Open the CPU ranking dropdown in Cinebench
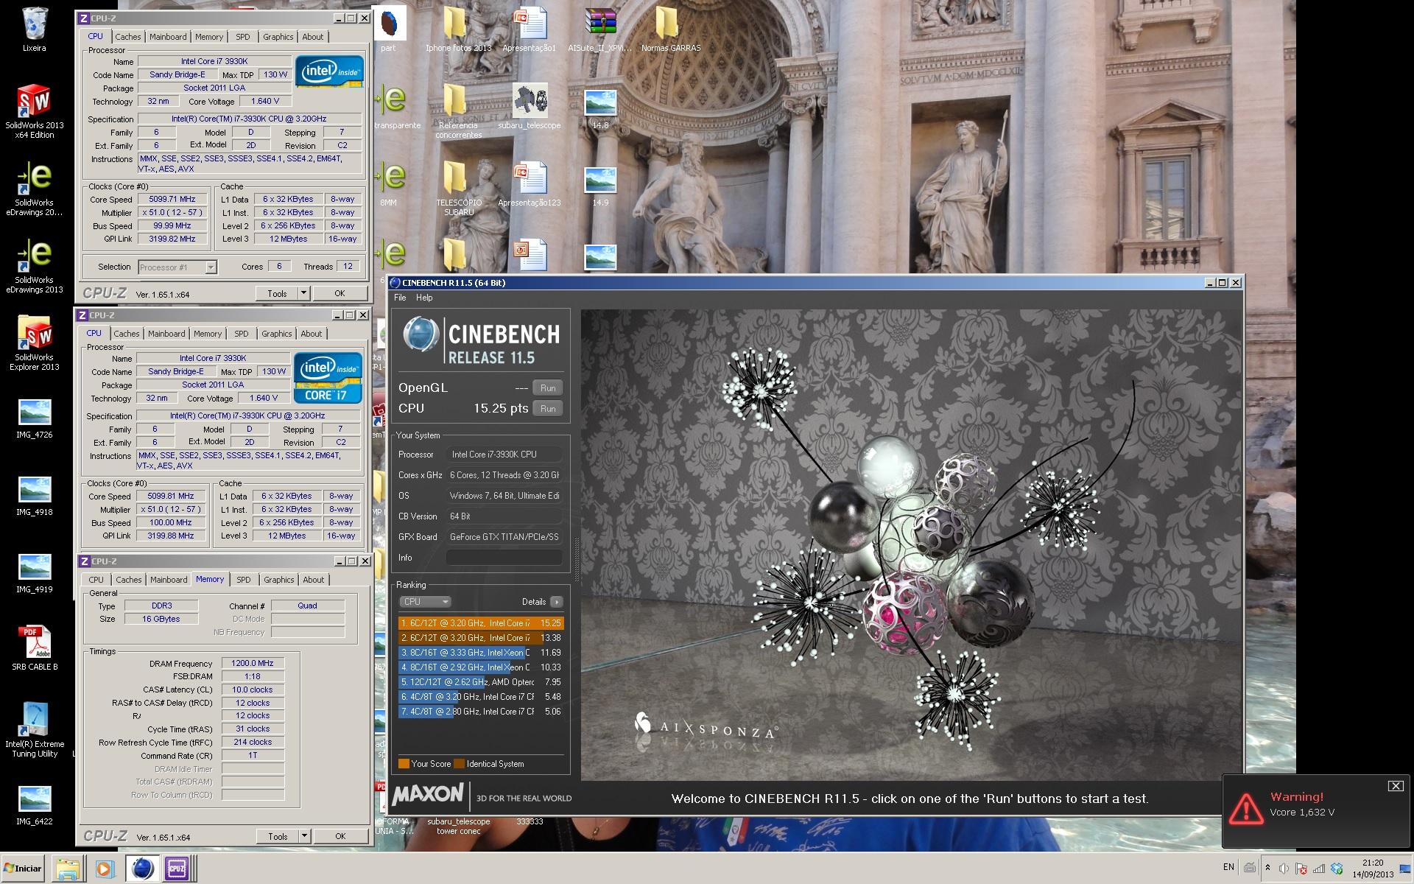Screen dimensions: 1414x884 pos(425,602)
